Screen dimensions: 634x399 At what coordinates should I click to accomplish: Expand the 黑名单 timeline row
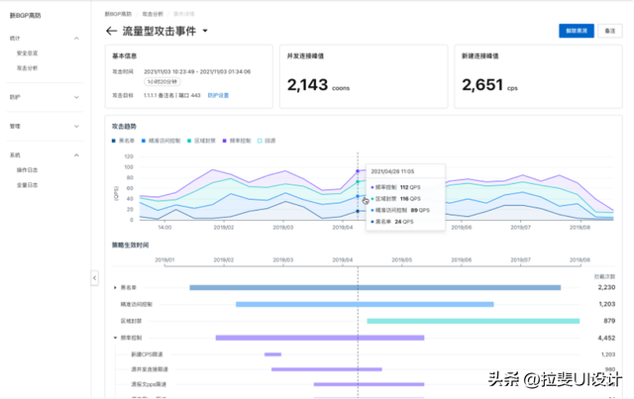point(115,288)
